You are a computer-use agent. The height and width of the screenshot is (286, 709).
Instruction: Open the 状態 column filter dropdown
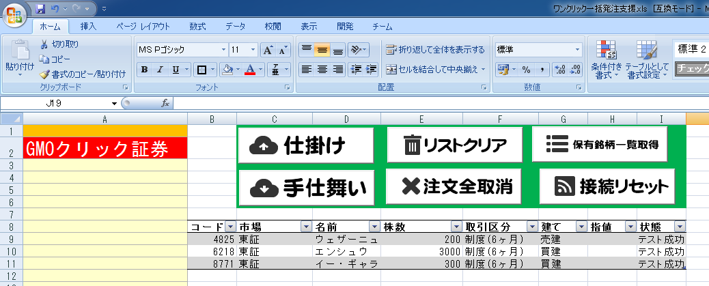(x=679, y=227)
